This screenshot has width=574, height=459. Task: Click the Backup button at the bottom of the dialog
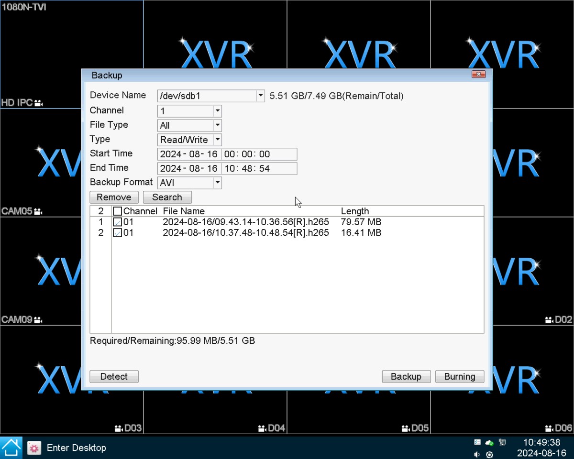point(406,377)
